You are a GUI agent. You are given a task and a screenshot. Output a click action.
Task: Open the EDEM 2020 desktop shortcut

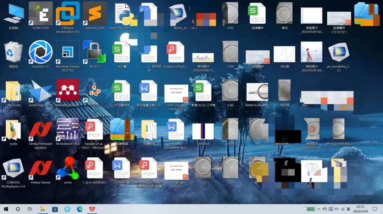point(40,16)
